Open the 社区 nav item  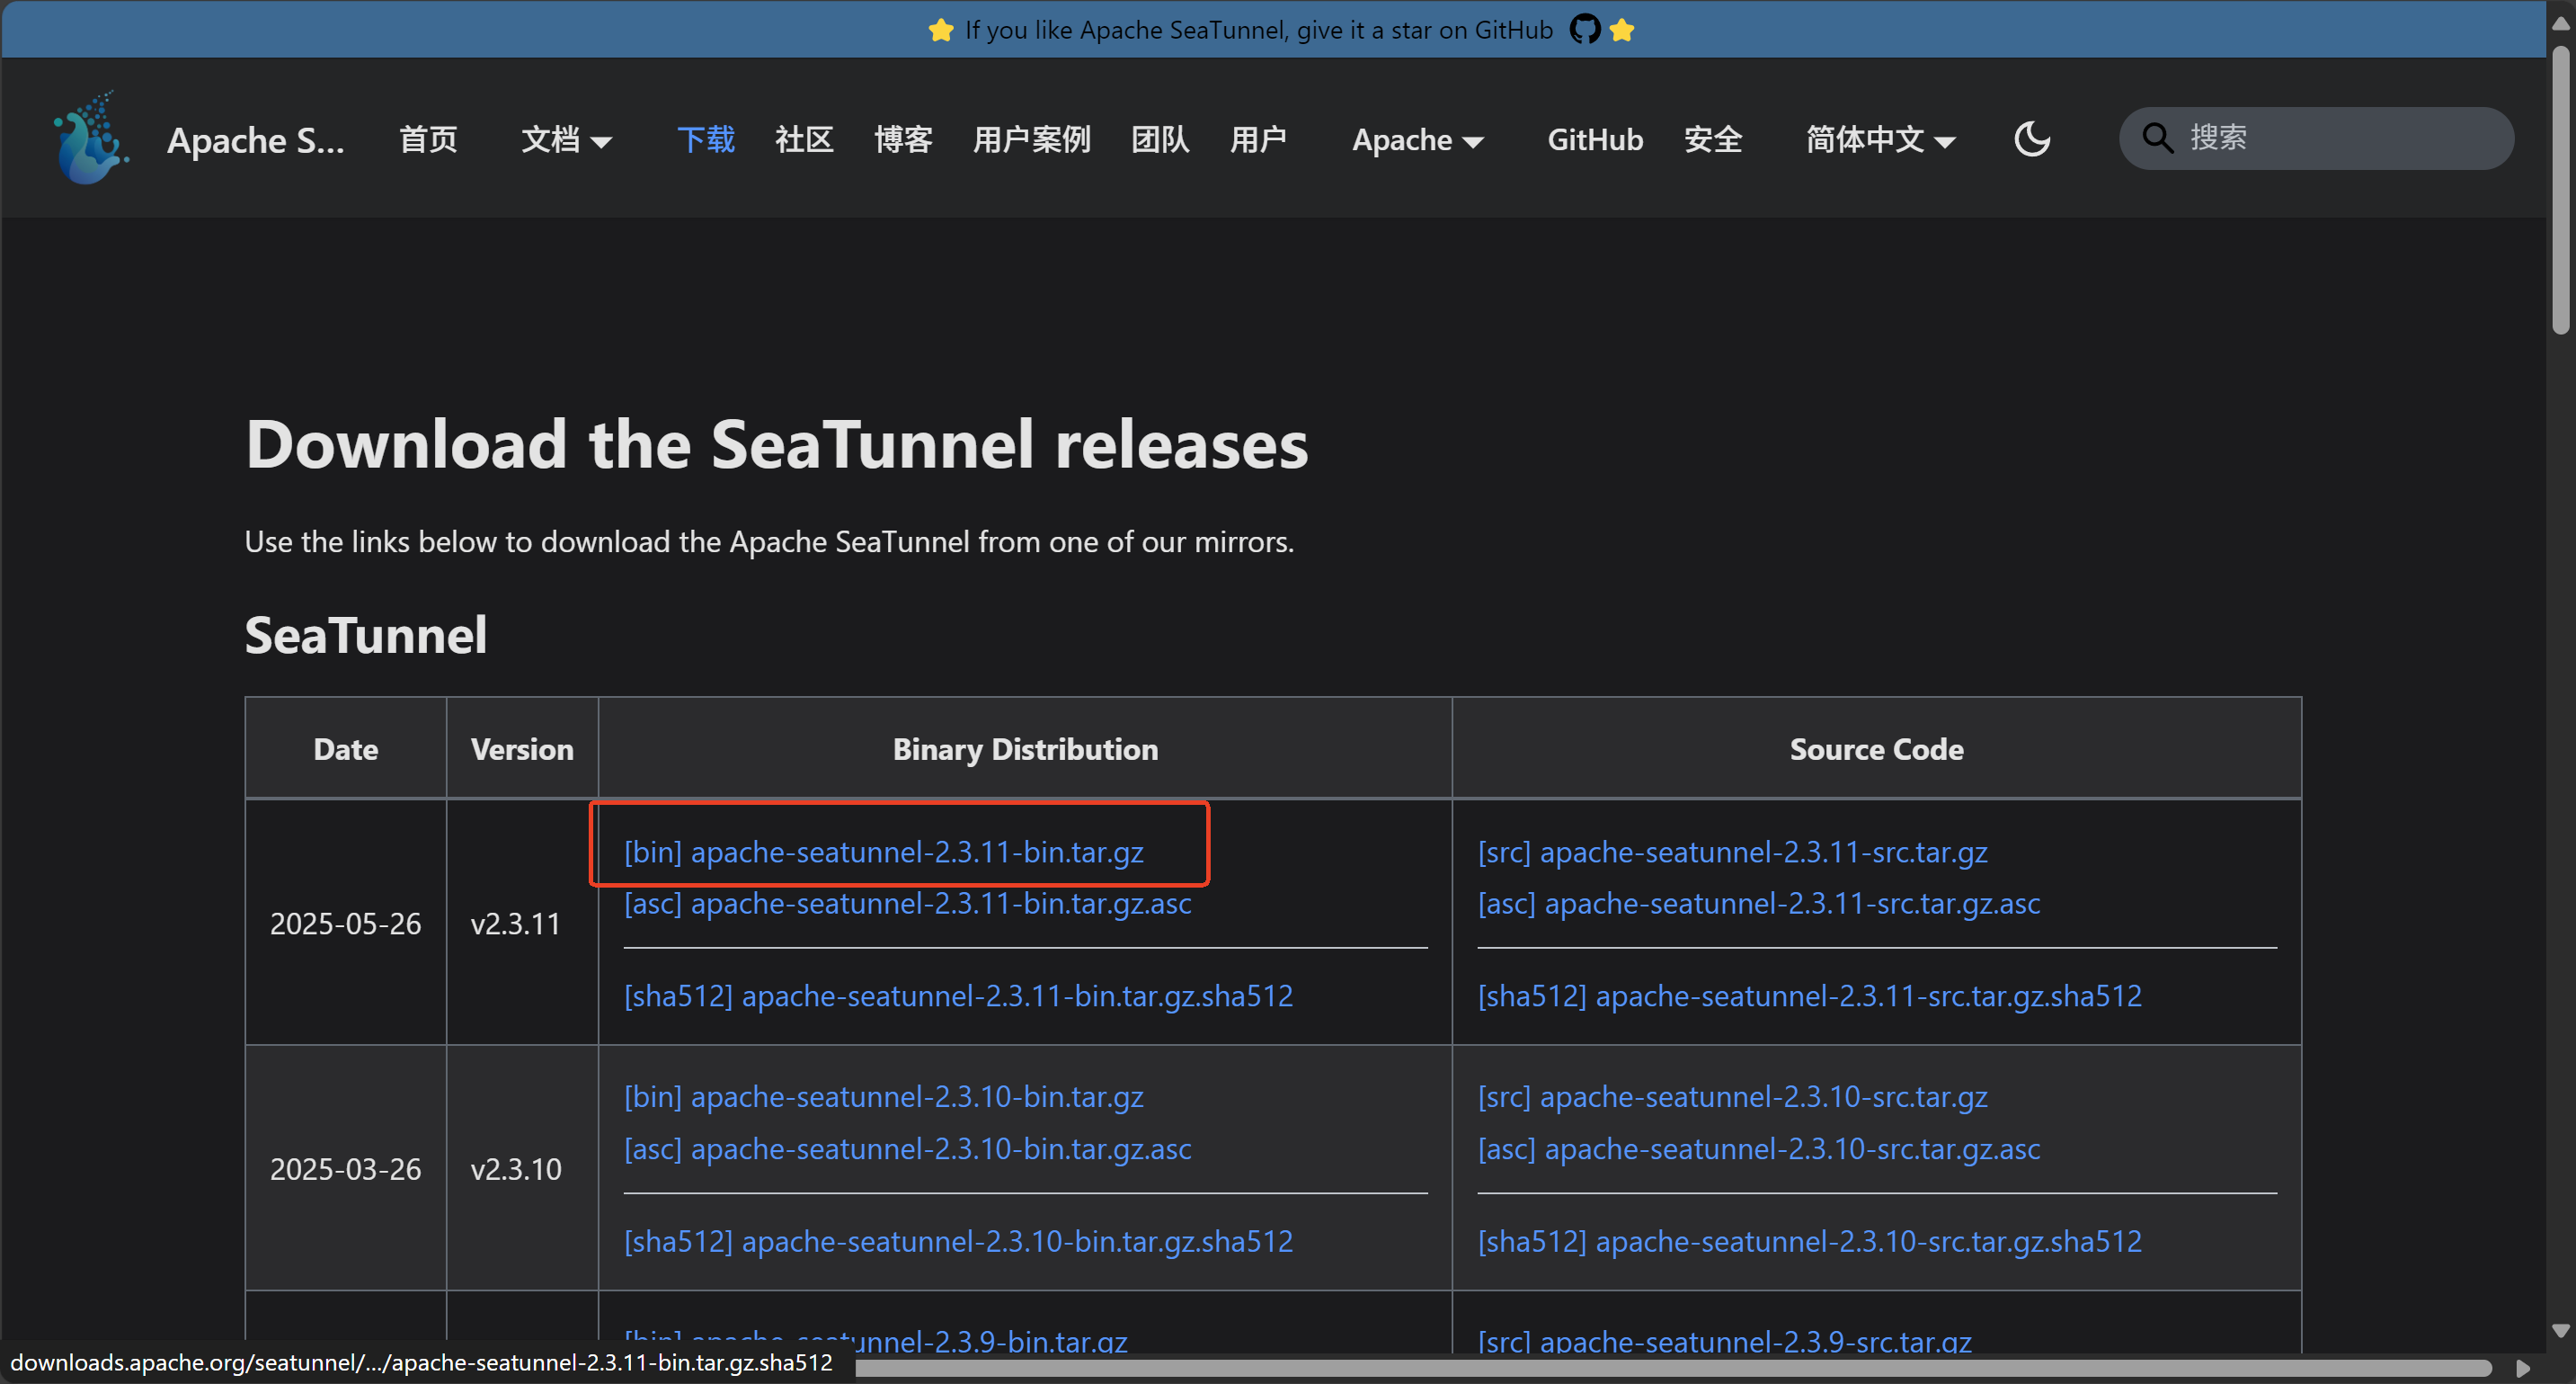click(x=804, y=139)
